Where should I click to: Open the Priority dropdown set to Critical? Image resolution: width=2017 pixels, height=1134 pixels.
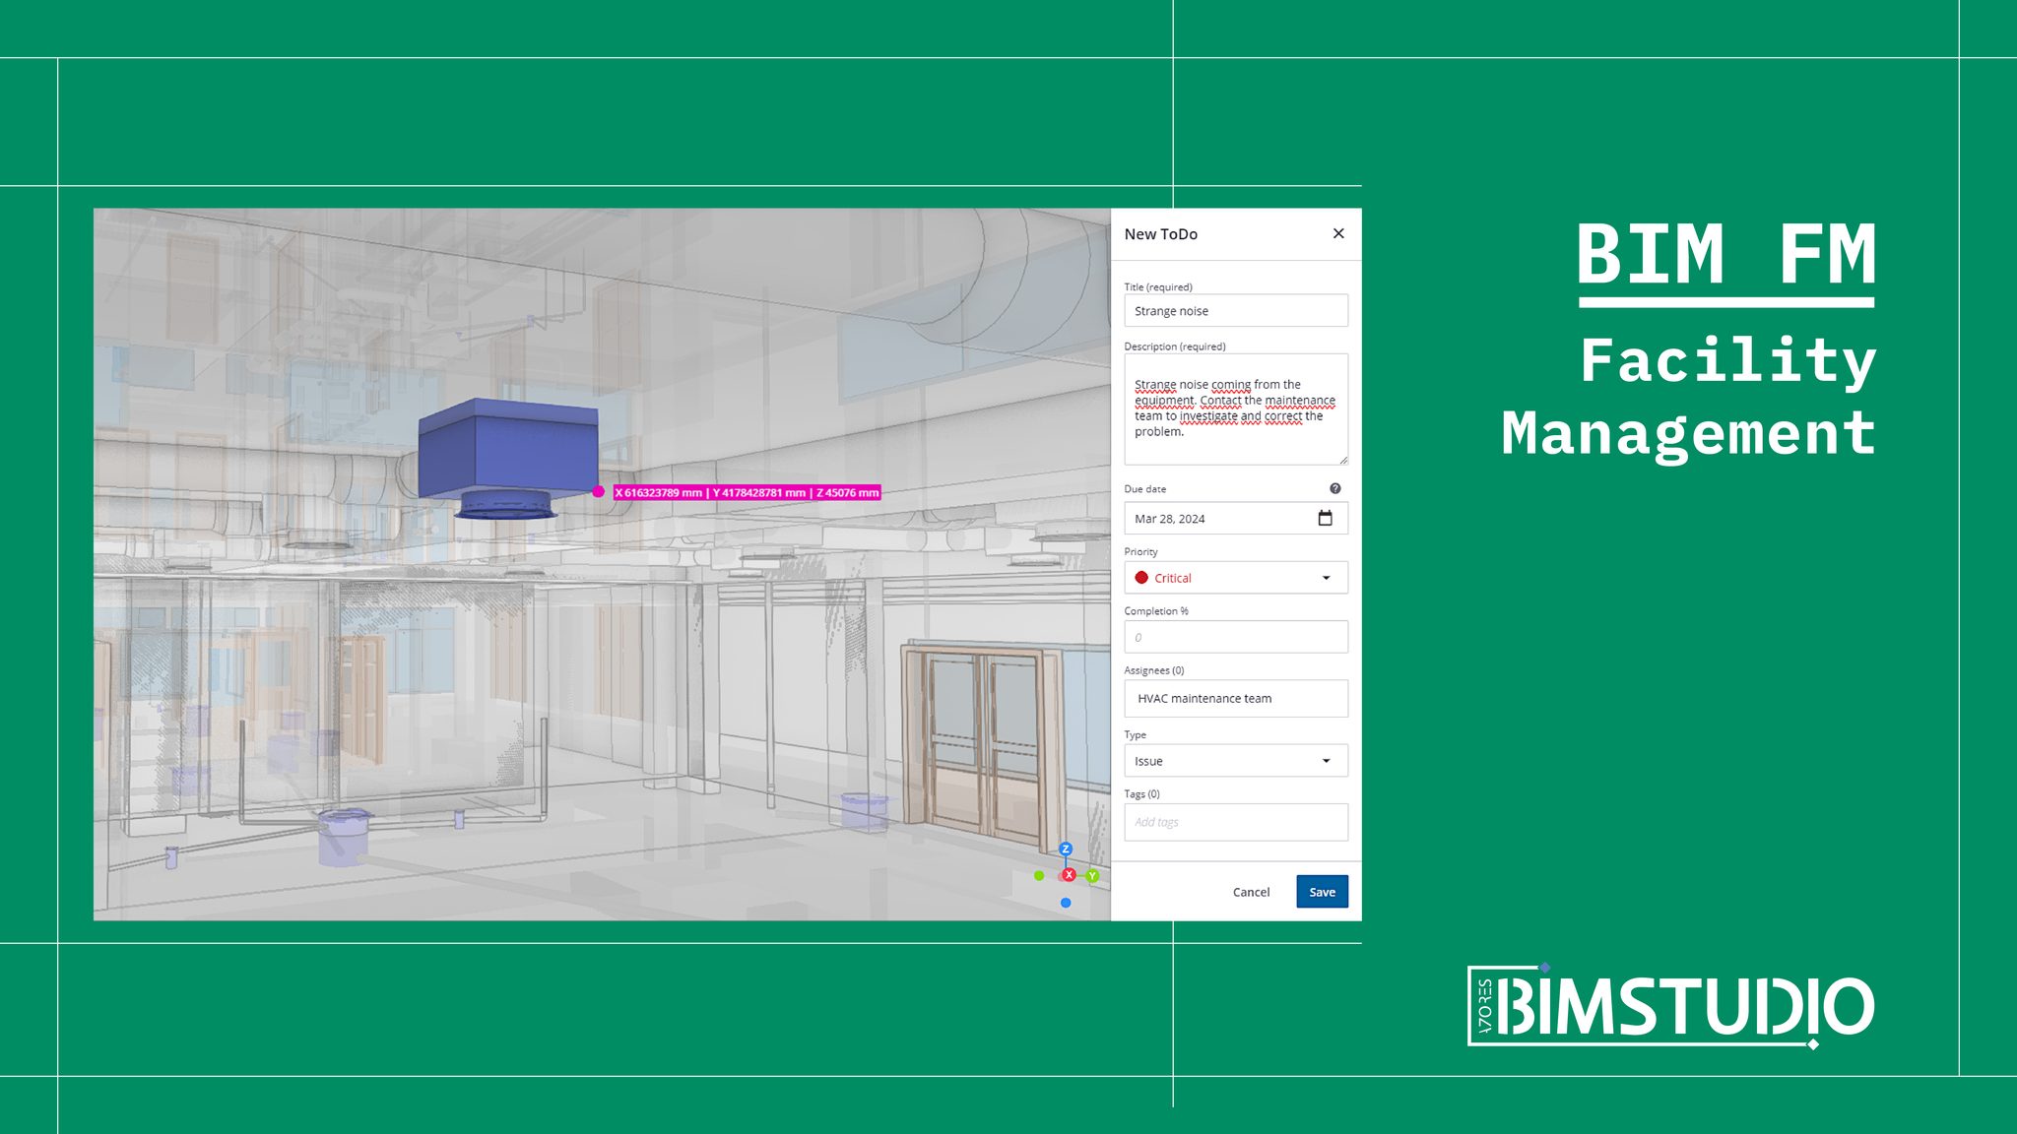pos(1236,578)
